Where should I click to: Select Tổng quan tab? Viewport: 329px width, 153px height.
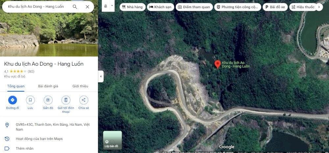(16, 86)
